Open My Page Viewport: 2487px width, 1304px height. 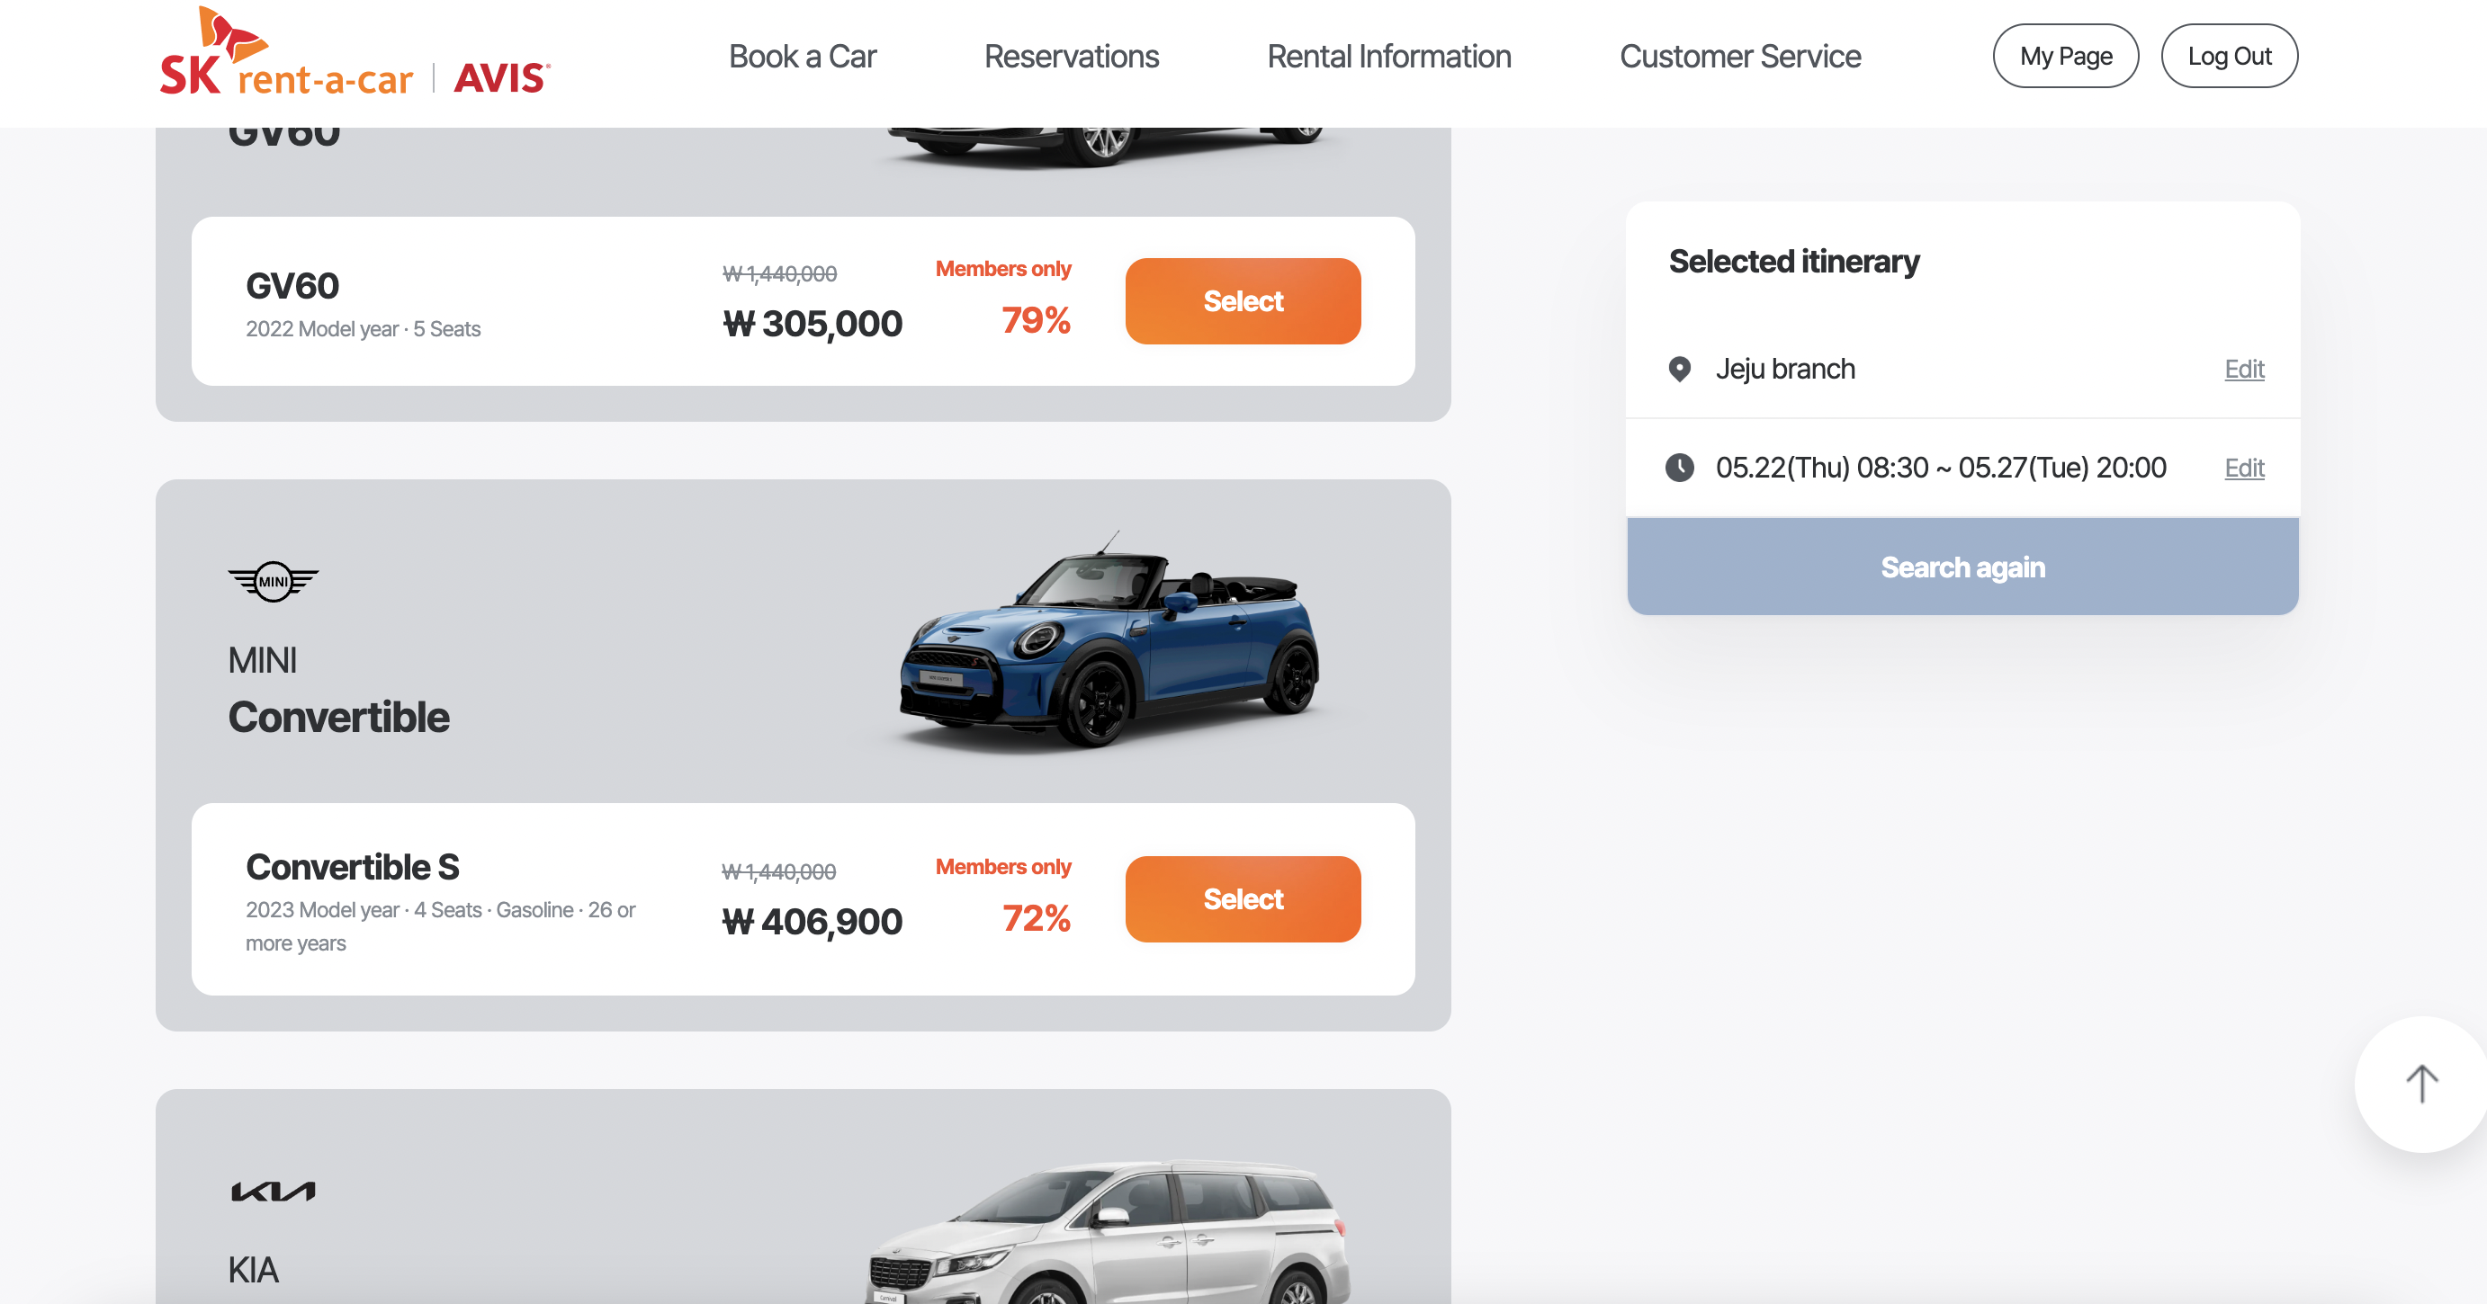click(x=2066, y=56)
